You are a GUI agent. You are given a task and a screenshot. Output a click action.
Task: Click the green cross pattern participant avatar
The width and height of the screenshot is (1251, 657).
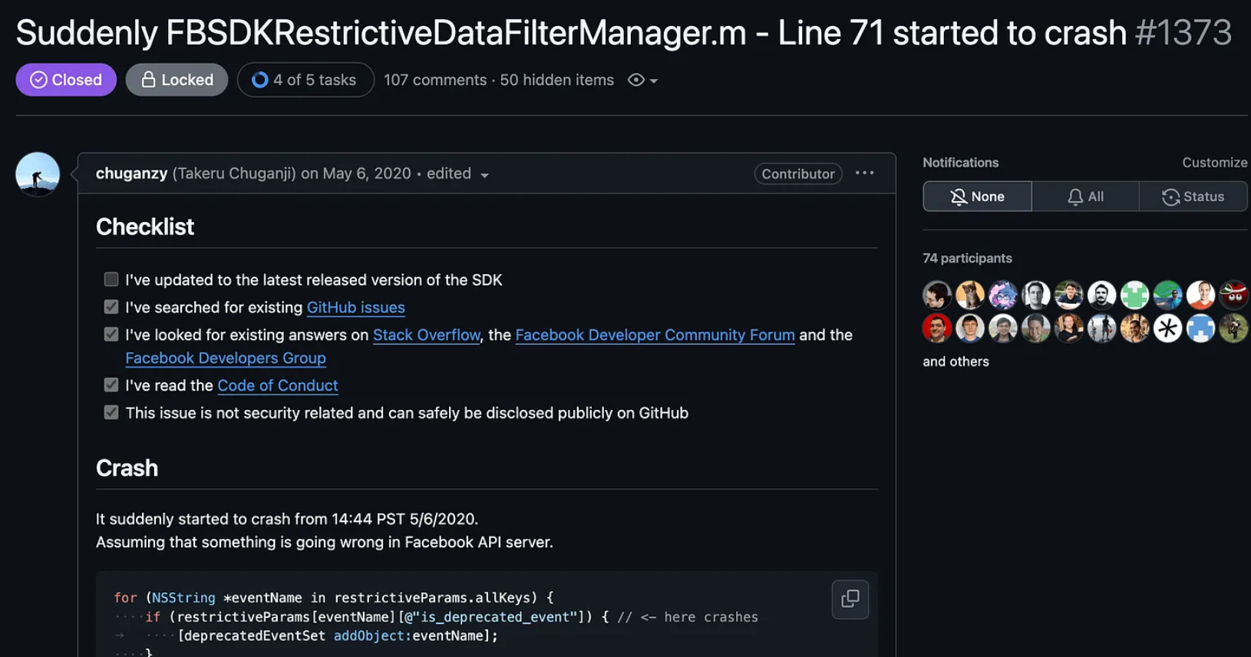1134,295
